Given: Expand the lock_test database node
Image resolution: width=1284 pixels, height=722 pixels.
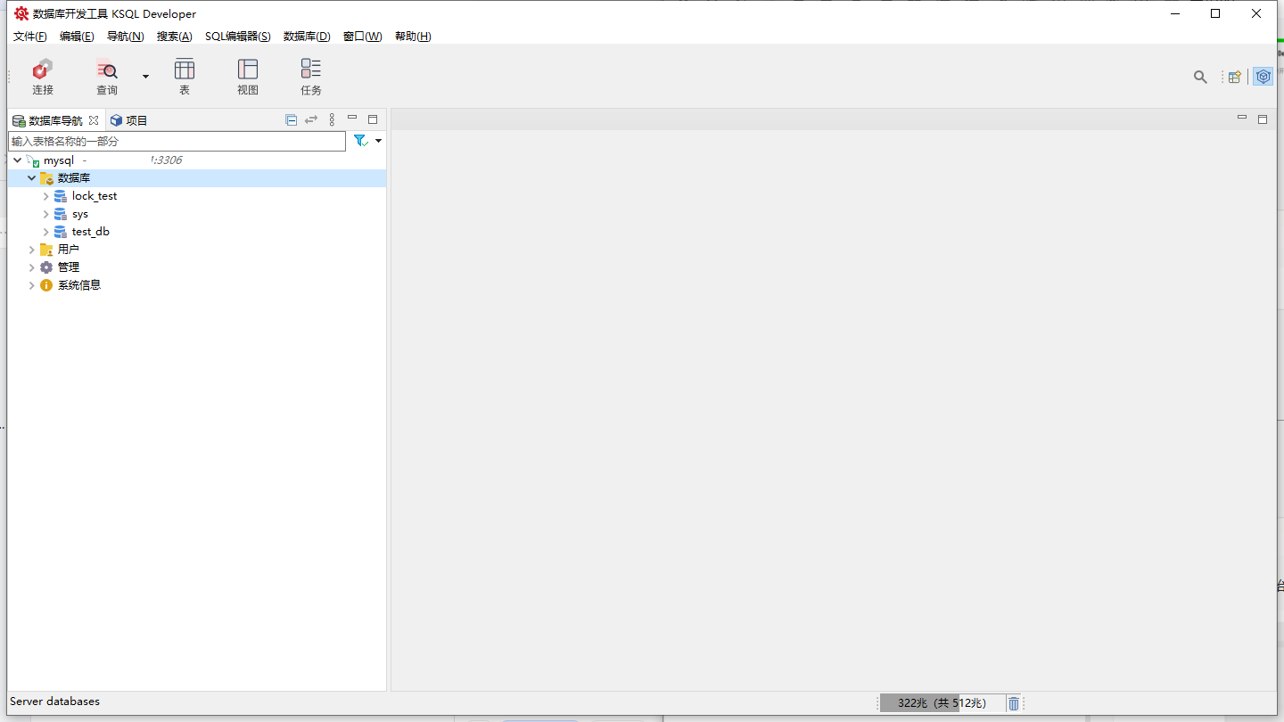Looking at the screenshot, I should pos(46,196).
